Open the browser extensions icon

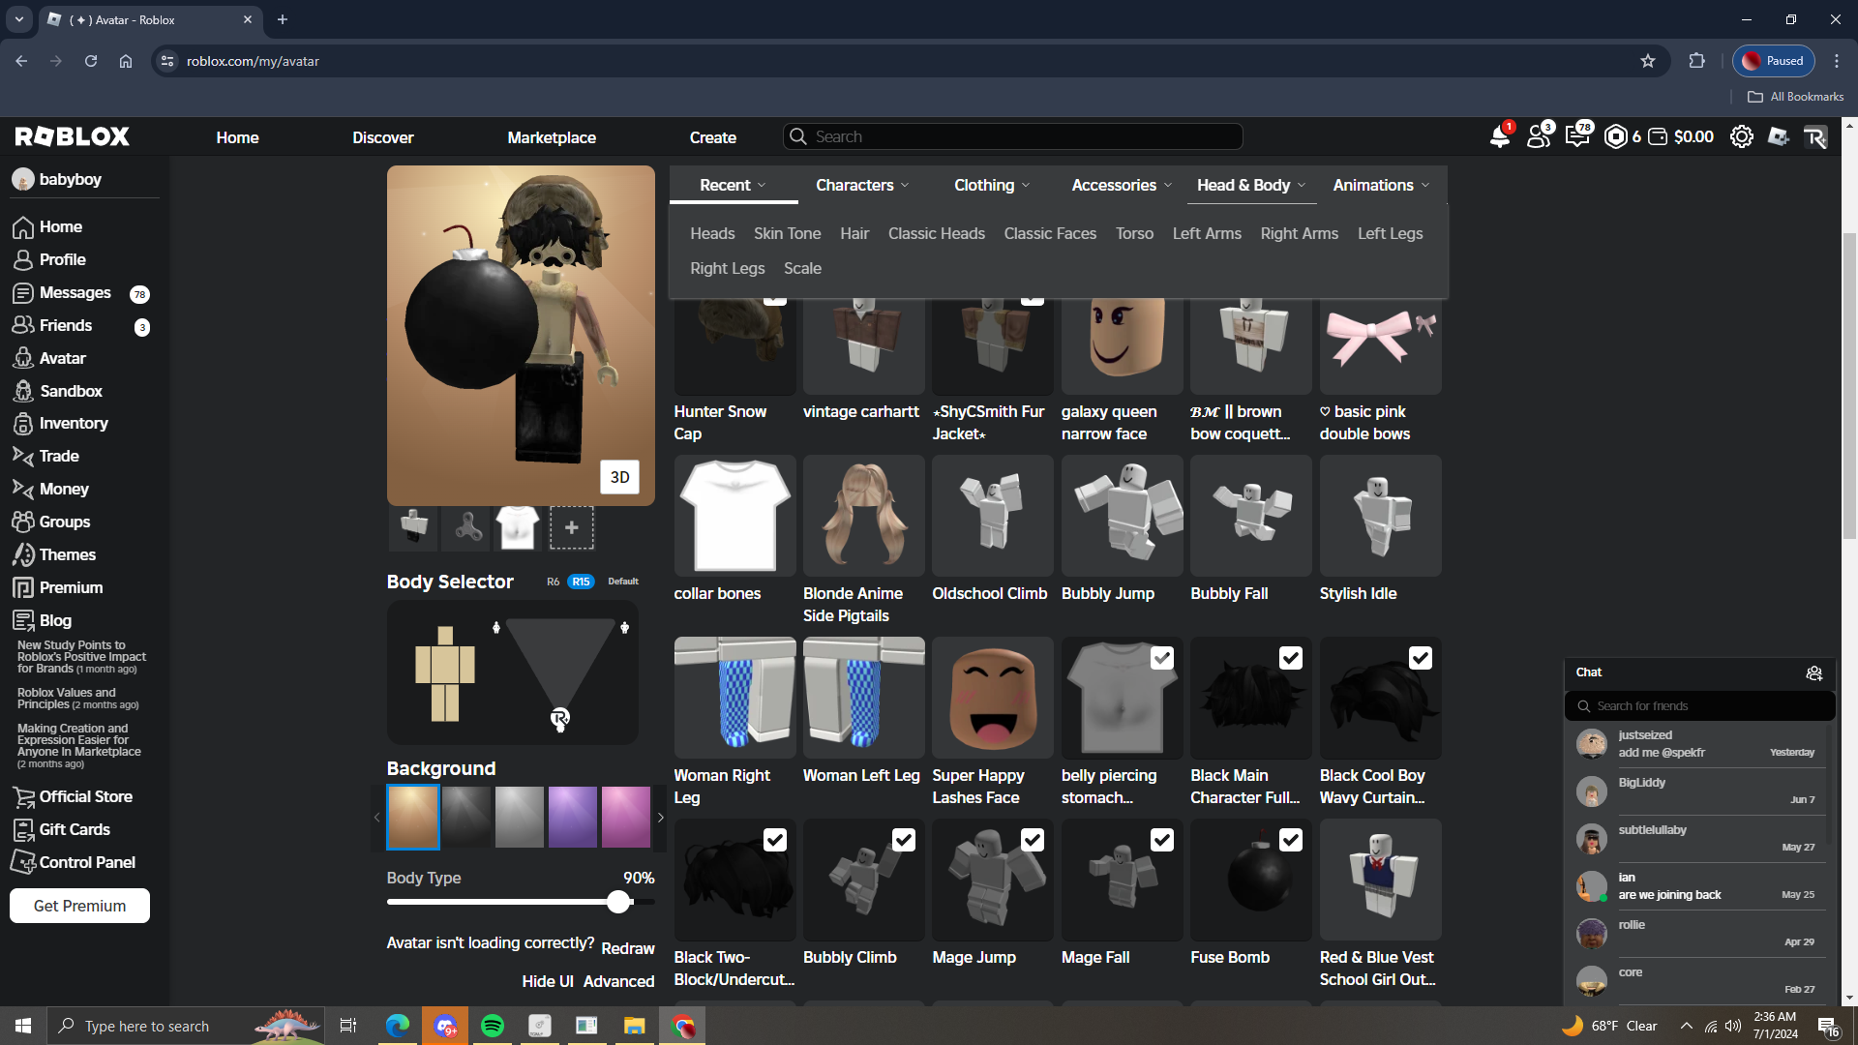tap(1696, 61)
